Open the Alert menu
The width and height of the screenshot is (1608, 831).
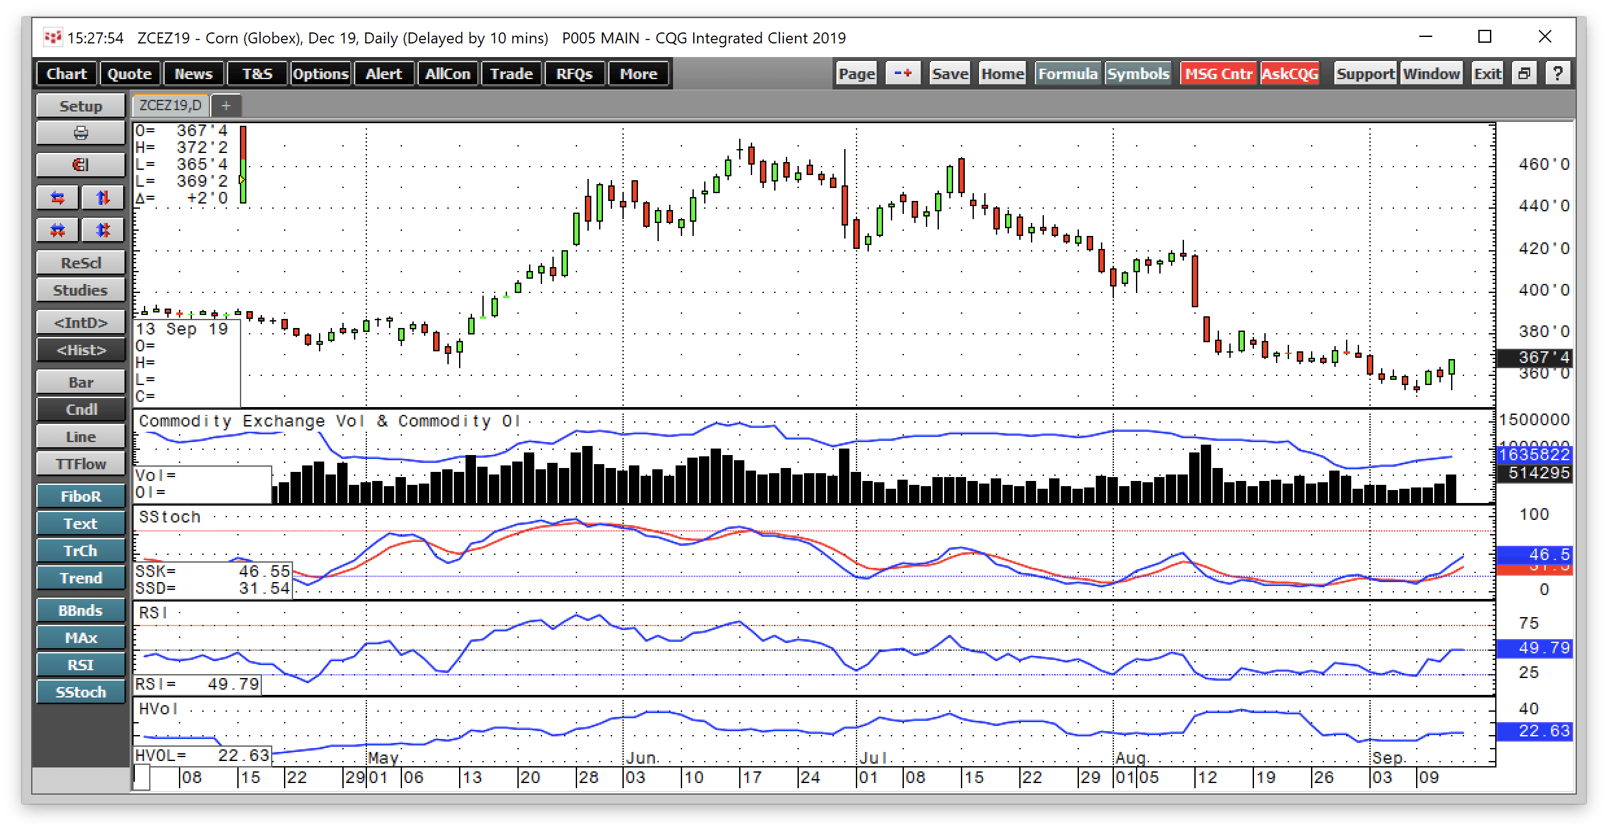point(384,73)
